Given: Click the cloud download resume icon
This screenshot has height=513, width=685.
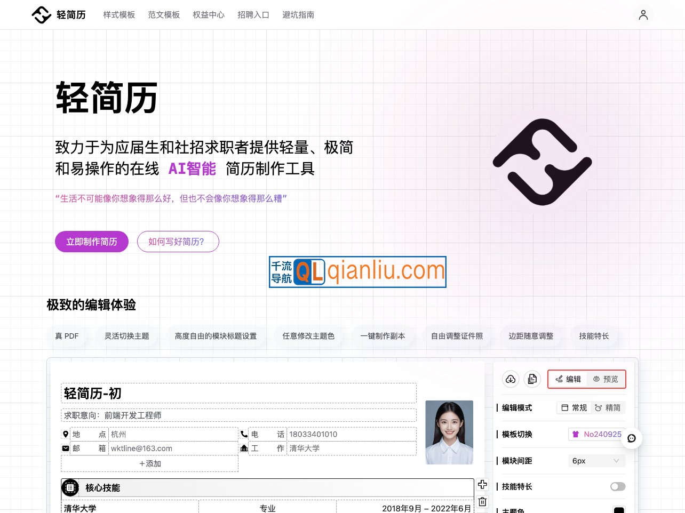Looking at the screenshot, I should click(x=511, y=379).
